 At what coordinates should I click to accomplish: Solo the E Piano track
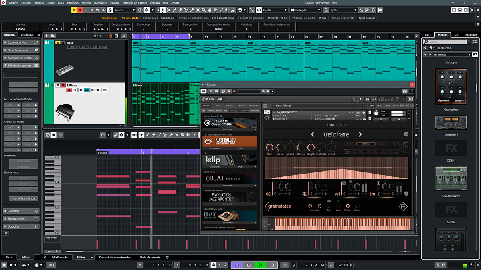(x=63, y=85)
